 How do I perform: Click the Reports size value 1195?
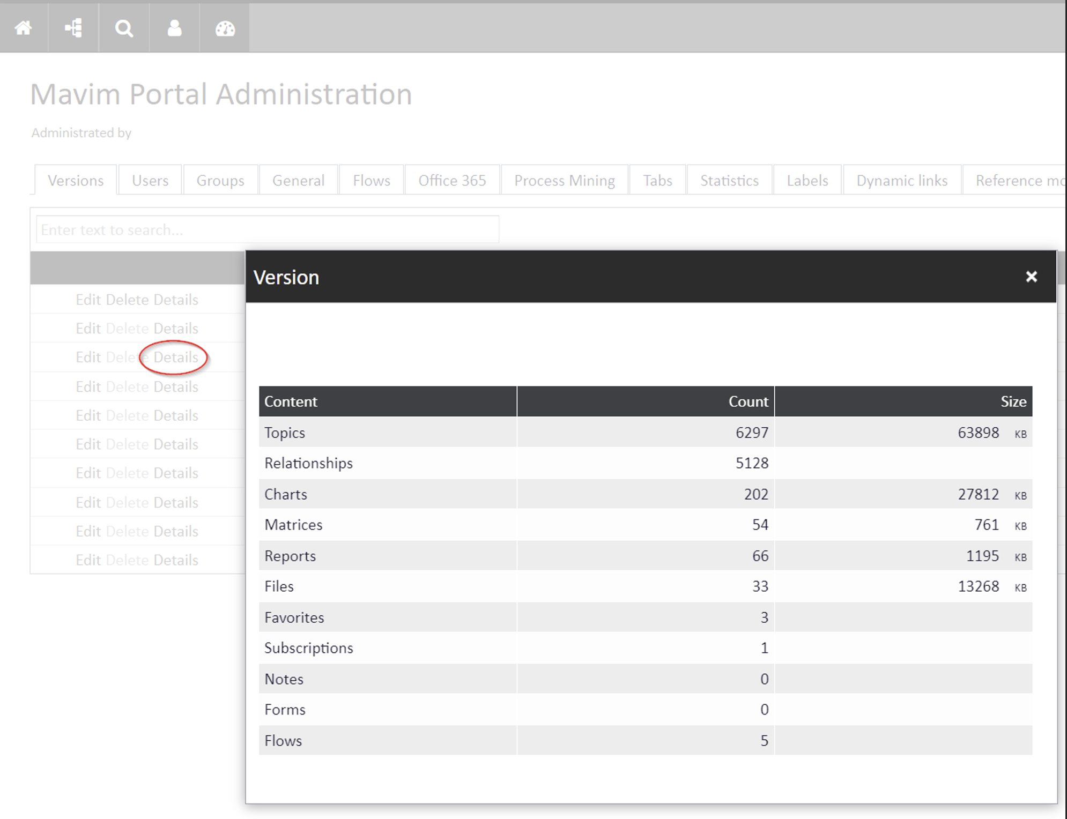pyautogui.click(x=982, y=556)
